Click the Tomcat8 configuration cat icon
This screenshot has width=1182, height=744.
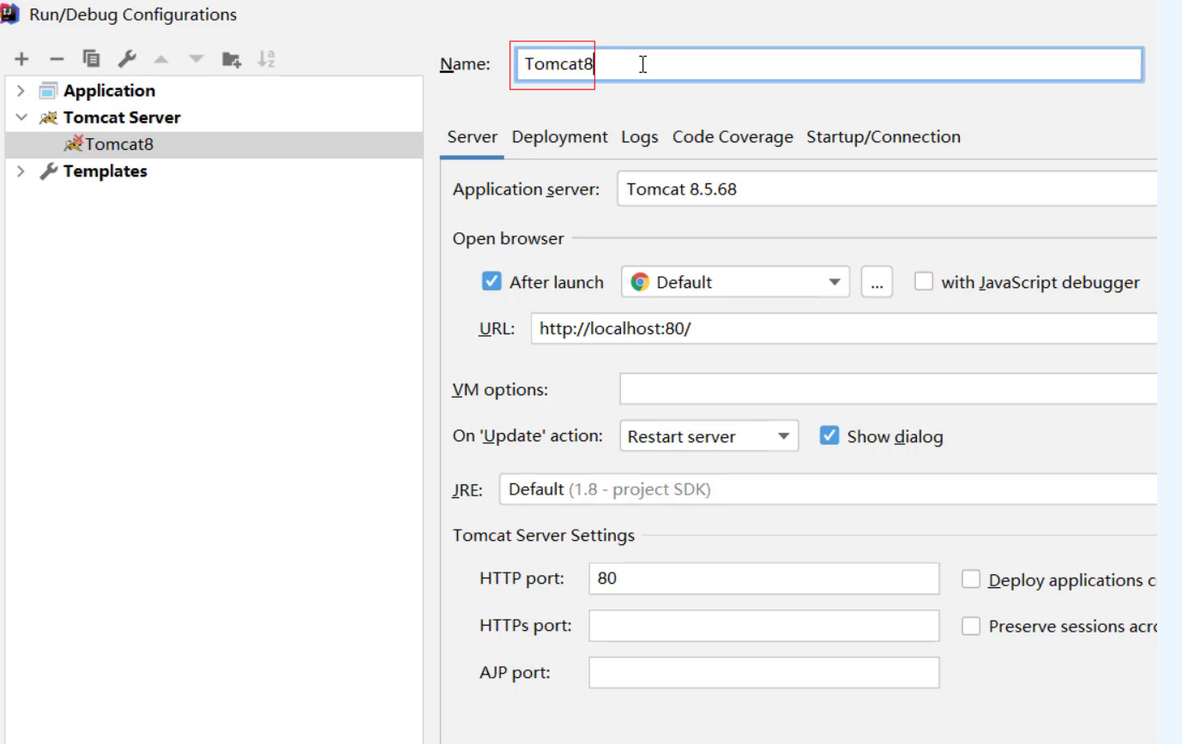pos(74,143)
